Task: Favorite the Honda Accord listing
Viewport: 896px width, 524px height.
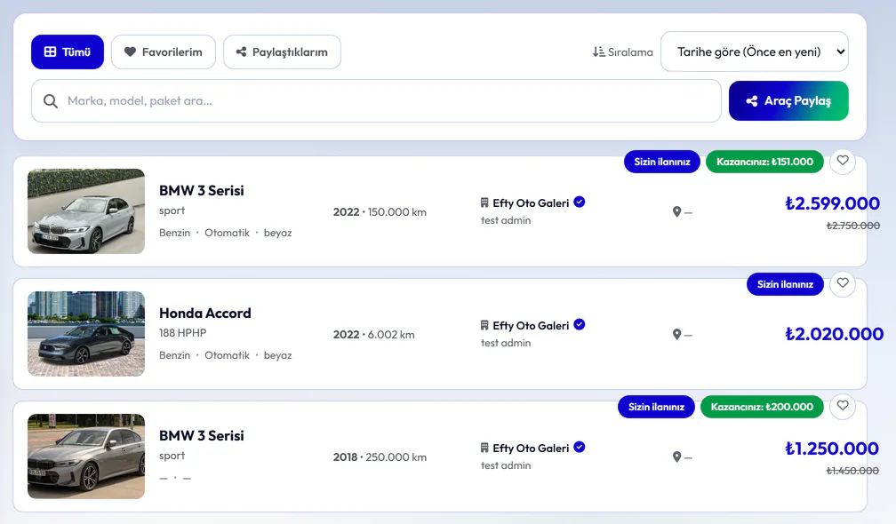Action: tap(843, 283)
